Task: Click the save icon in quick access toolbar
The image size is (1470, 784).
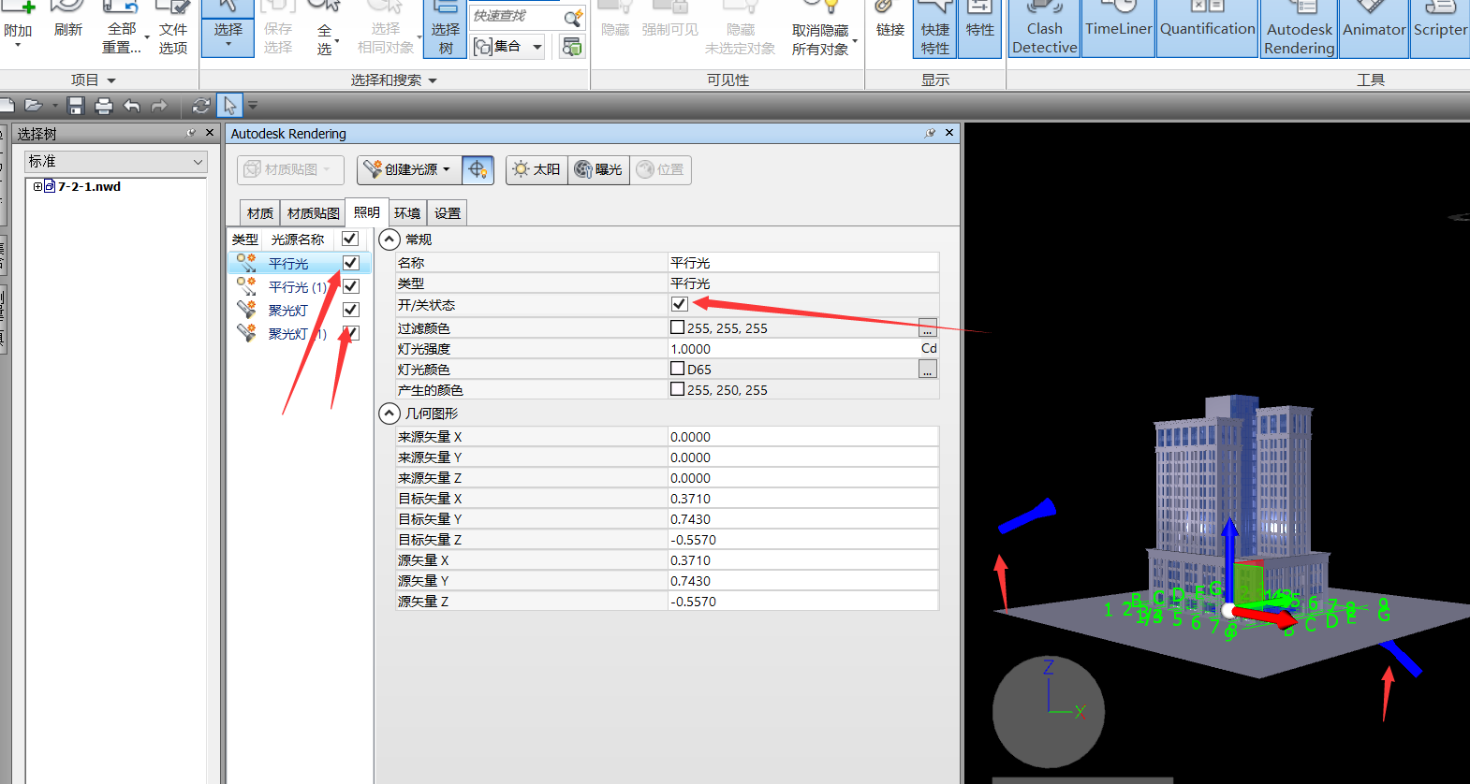Action: [76, 106]
